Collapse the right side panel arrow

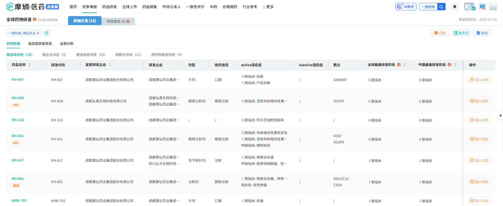pyautogui.click(x=500, y=116)
